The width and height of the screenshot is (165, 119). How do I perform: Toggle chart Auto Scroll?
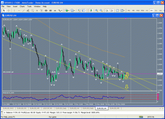(107, 10)
